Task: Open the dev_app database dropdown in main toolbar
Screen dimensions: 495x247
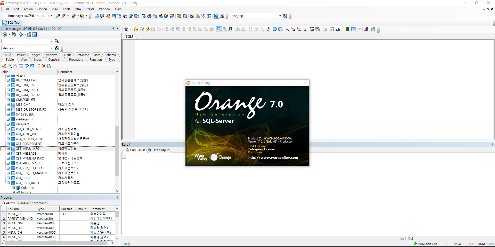Action: (280, 16)
